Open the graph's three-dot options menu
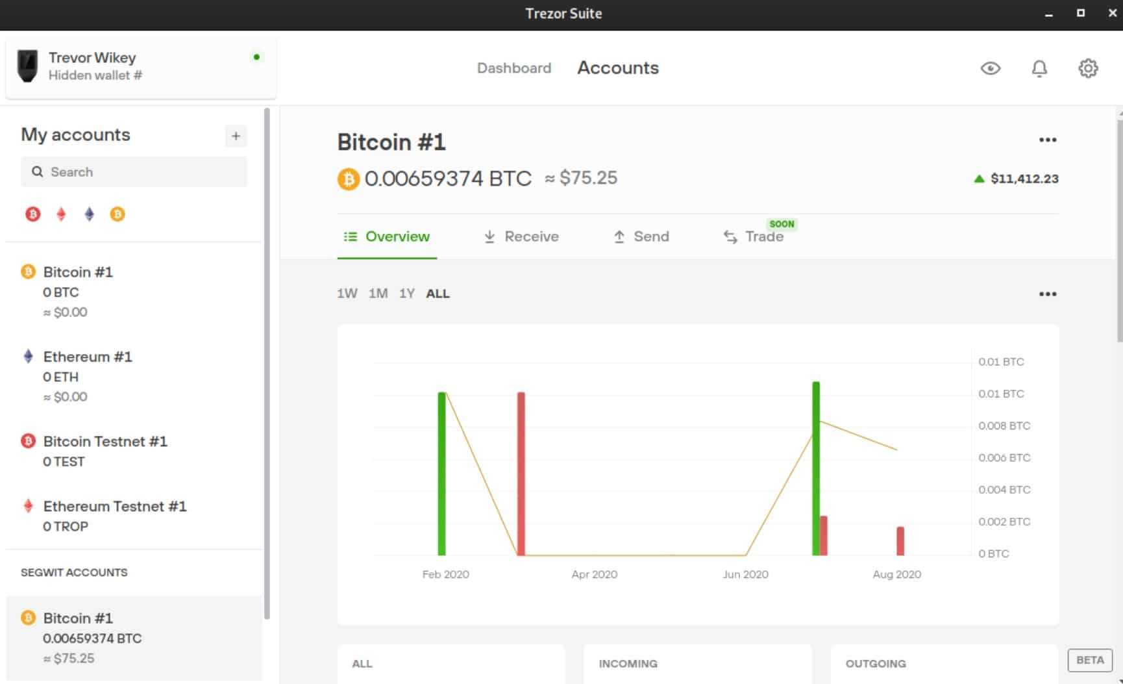1123x684 pixels. point(1047,294)
